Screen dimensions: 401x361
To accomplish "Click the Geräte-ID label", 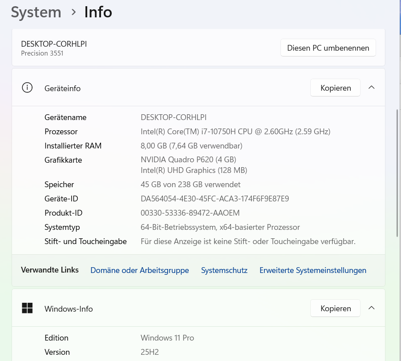I will tap(61, 199).
